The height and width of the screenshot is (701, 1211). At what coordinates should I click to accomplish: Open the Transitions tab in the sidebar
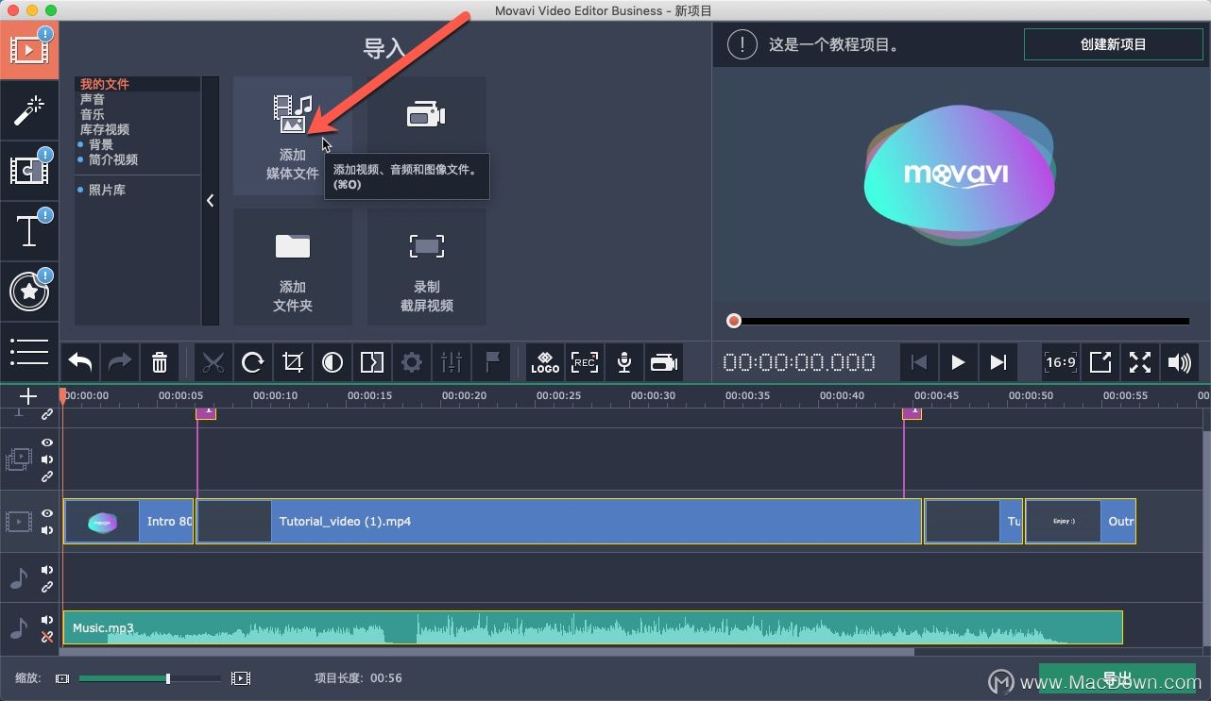29,171
